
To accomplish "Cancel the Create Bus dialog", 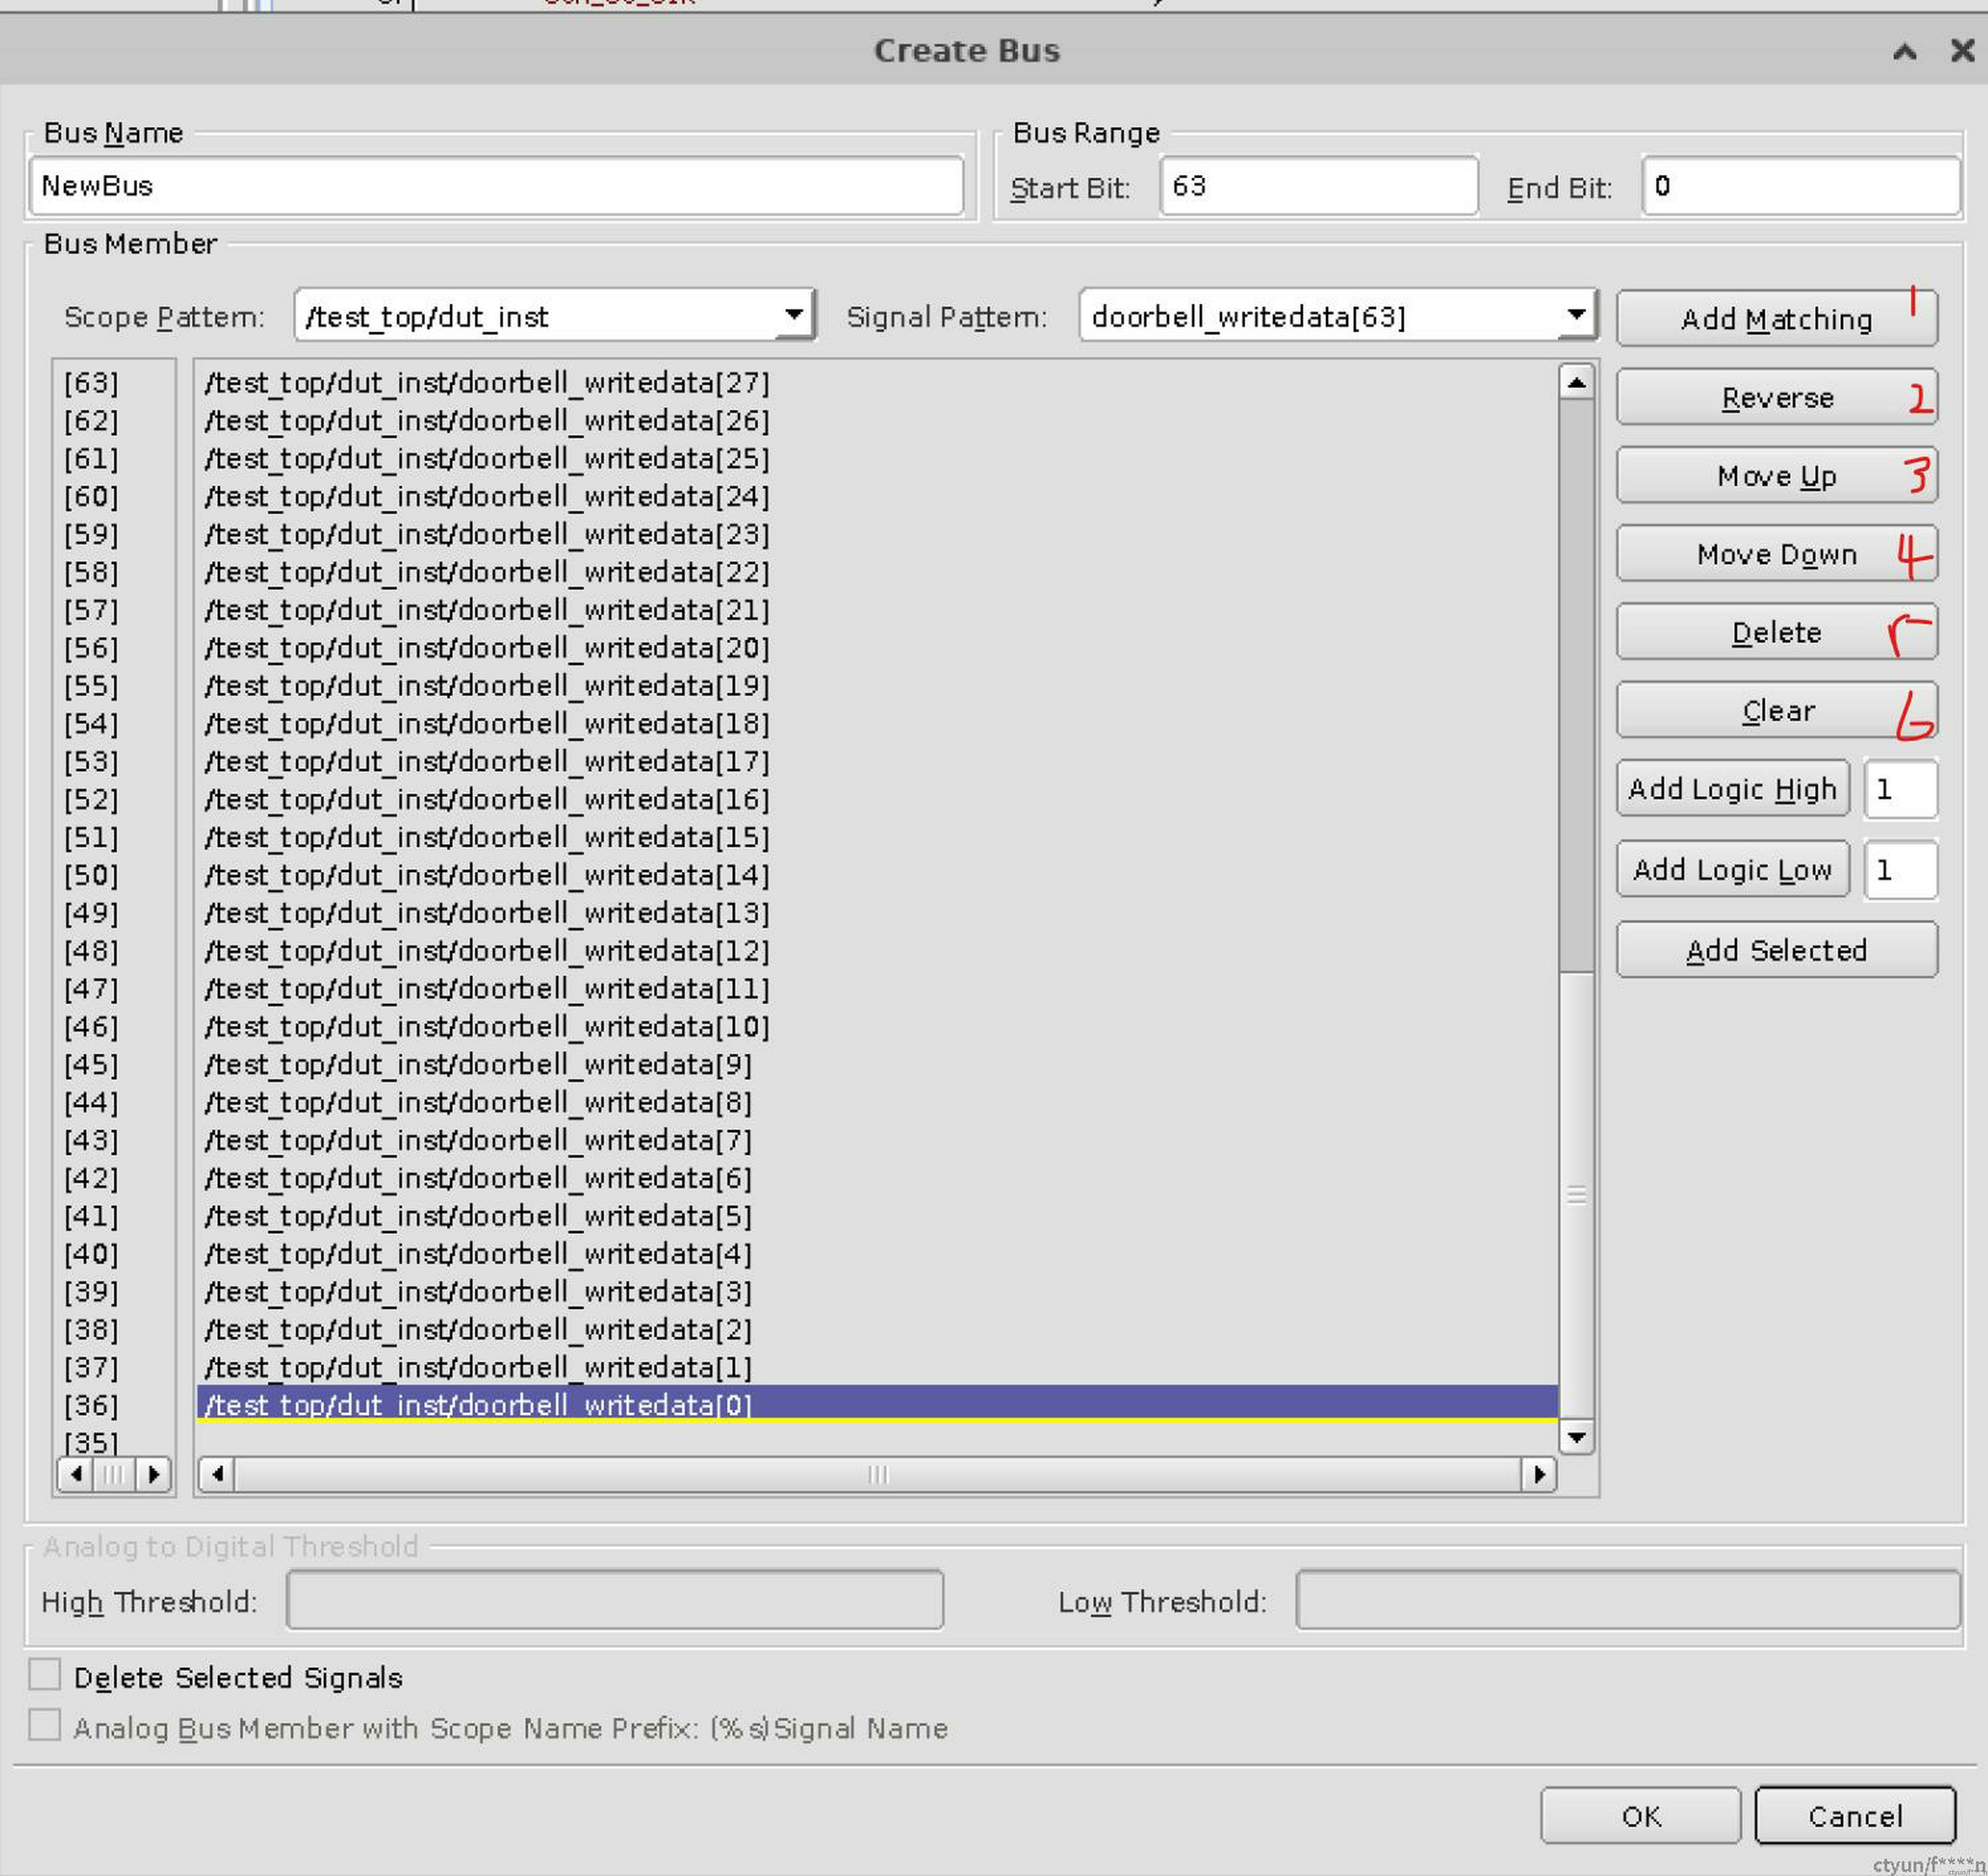I will 1855,1815.
